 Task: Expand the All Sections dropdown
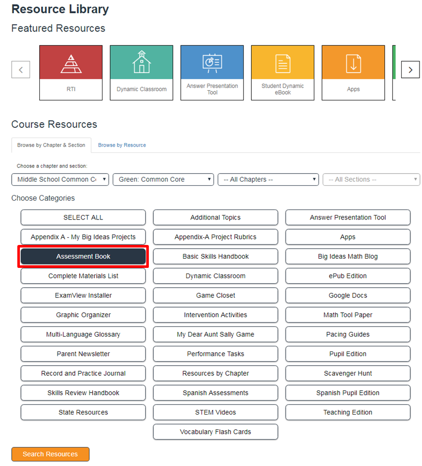[372, 179]
